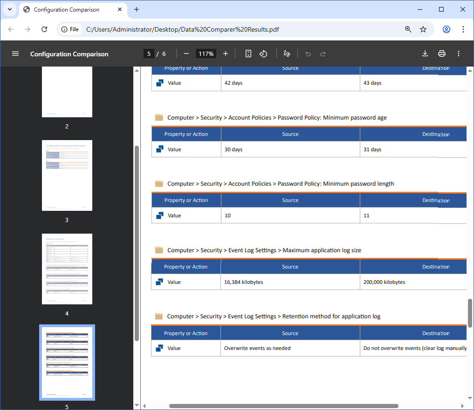Click the destination value '11'
474x410 pixels.
366,215
